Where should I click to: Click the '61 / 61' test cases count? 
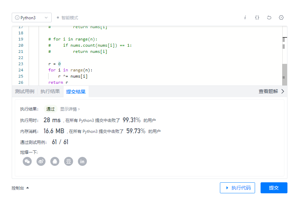60,142
